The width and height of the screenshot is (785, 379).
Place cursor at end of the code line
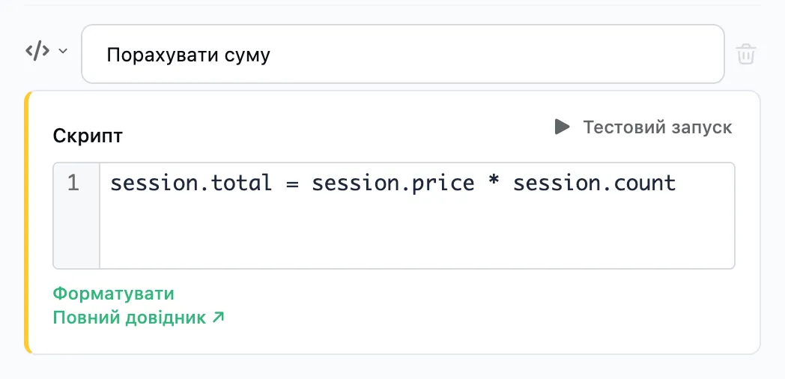pyautogui.click(x=677, y=184)
